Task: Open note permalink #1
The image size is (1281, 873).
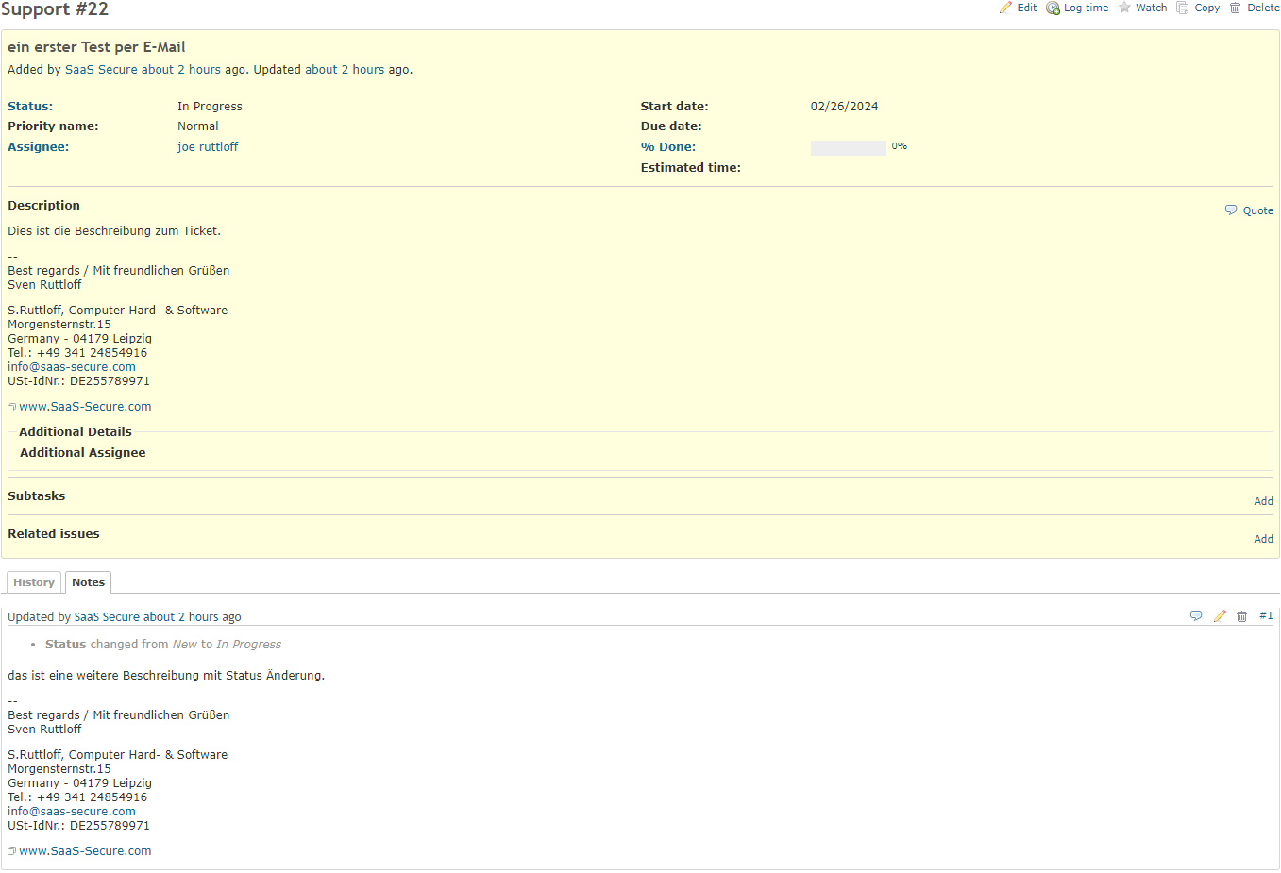Action: (1266, 615)
